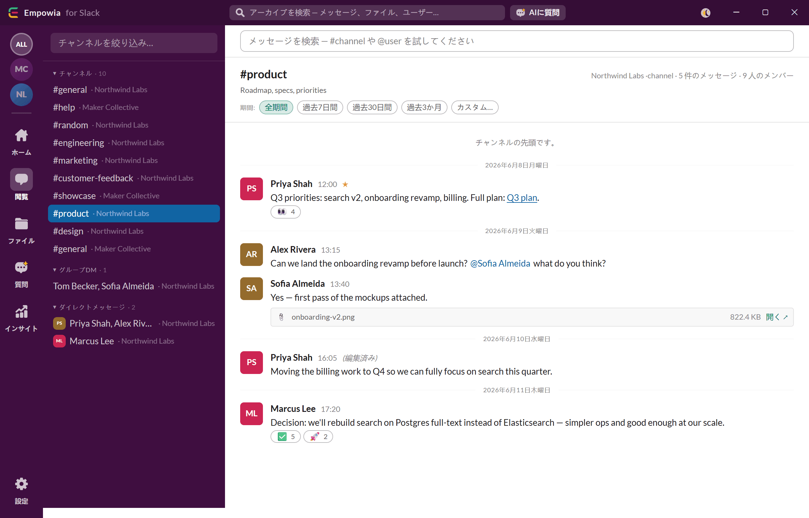This screenshot has width=809, height=518.
Task: Open #design channel
Action: 134,231
